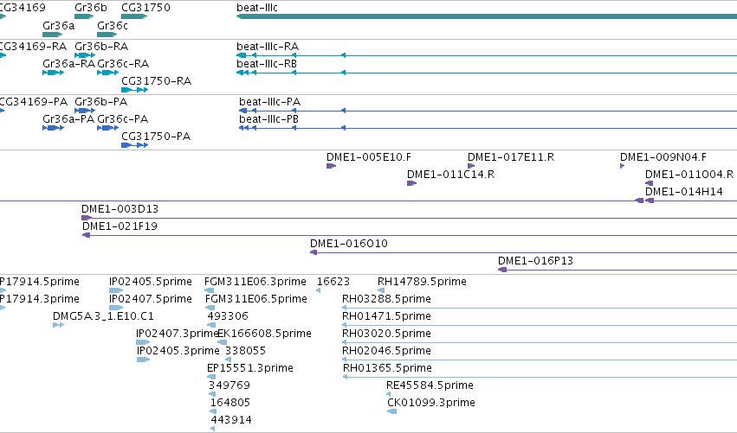Select the CG31750 gene arrow
The image size is (737, 433).
134,16
